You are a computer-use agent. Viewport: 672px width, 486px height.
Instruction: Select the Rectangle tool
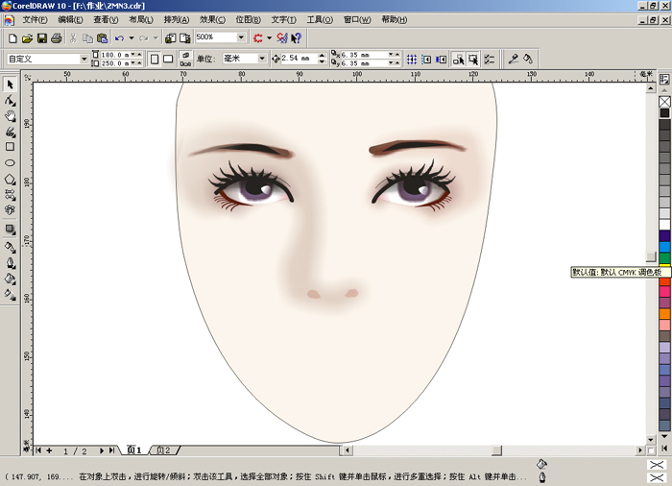point(10,147)
